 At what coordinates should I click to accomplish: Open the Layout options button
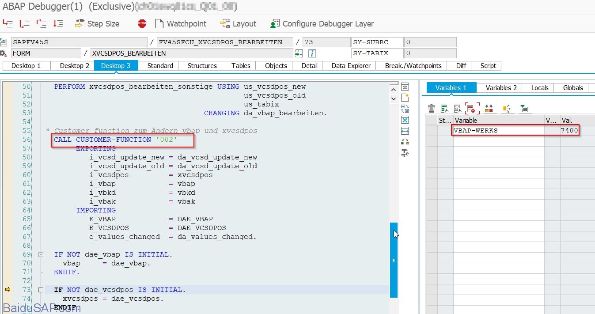click(239, 24)
